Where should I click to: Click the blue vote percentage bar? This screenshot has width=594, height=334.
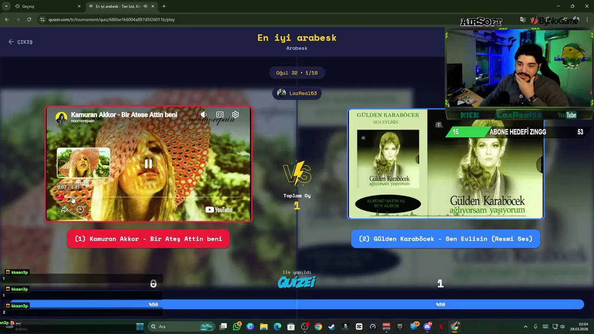coord(297,304)
